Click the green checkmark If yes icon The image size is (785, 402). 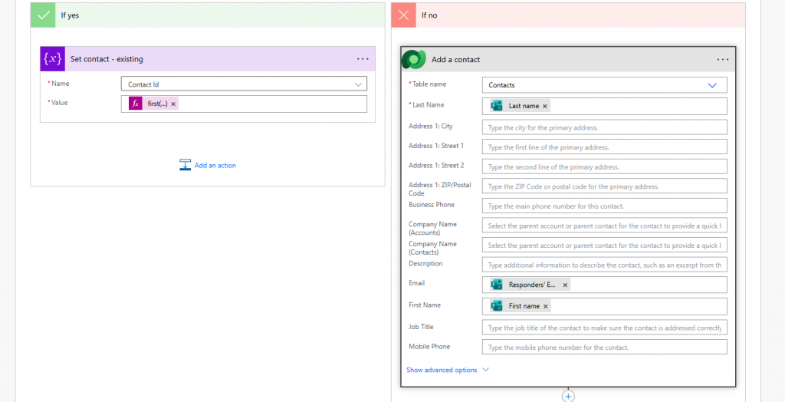(x=43, y=15)
